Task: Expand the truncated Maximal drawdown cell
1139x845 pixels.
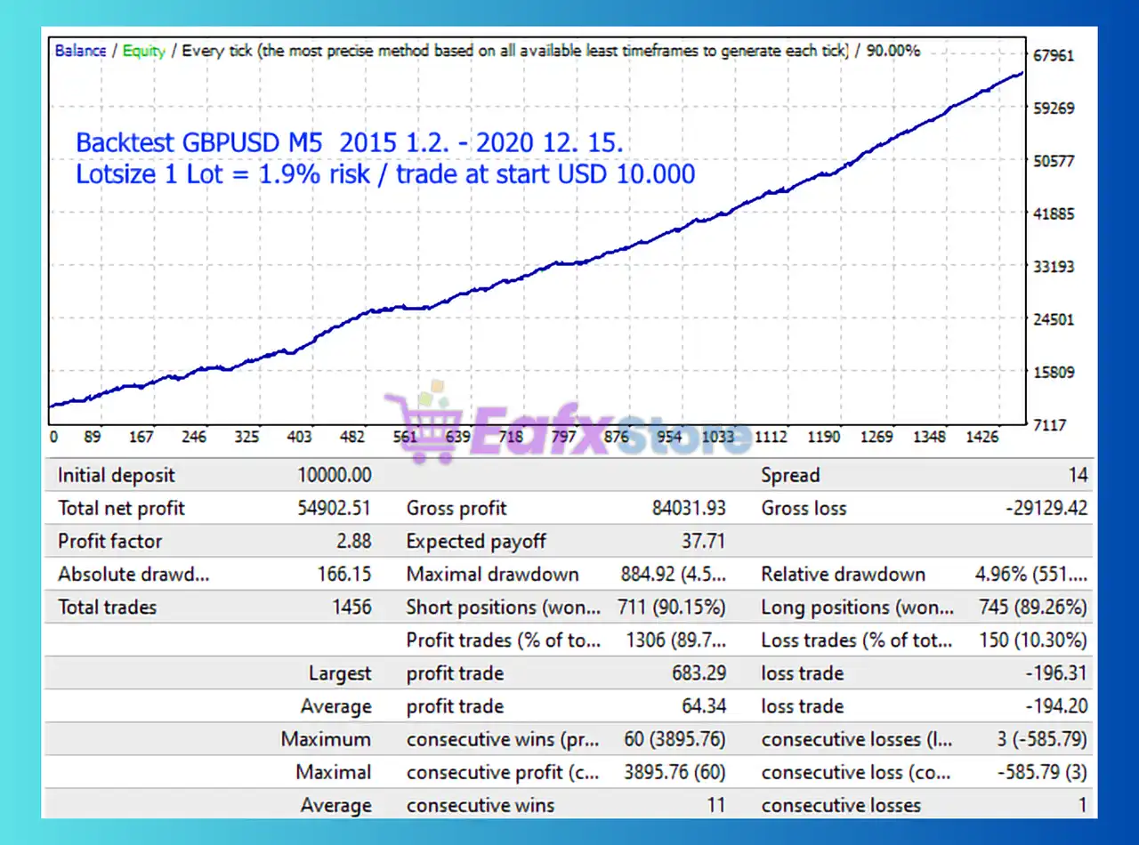Action: [x=672, y=574]
